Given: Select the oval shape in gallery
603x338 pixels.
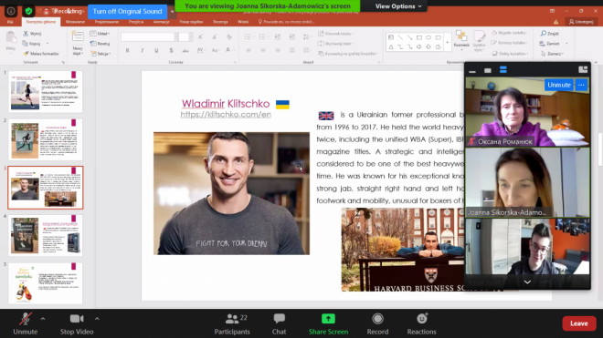Looking at the screenshot, I should 428,37.
